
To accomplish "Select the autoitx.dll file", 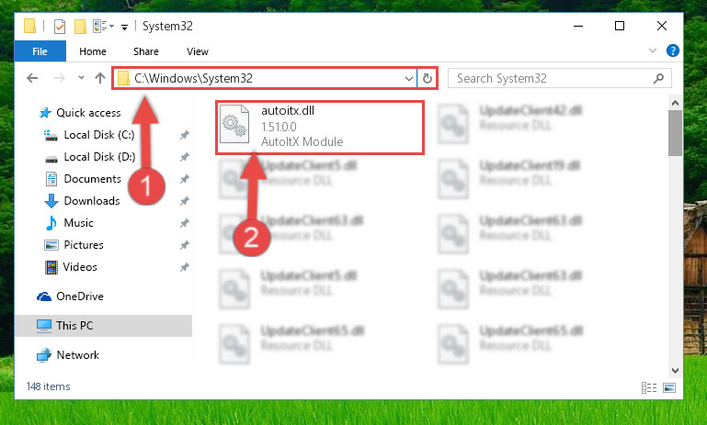I will [x=320, y=128].
